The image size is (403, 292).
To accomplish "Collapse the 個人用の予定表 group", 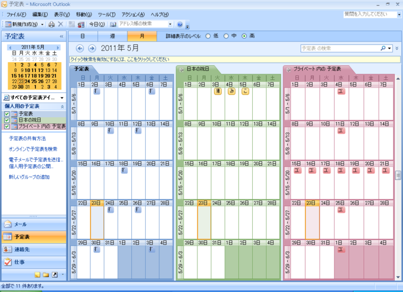I will pyautogui.click(x=62, y=107).
